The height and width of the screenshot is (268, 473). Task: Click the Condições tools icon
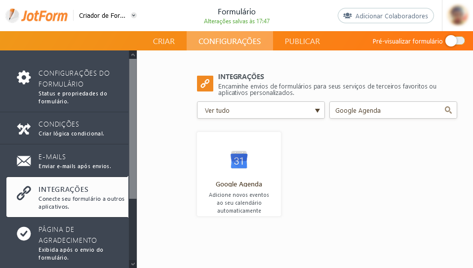[24, 129]
